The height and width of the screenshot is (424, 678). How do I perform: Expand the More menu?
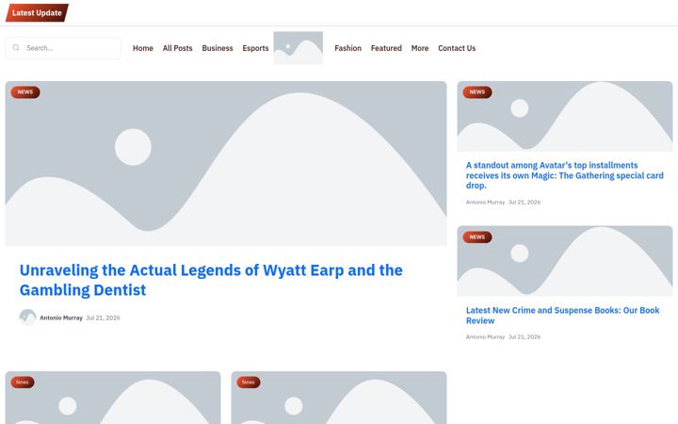pos(419,48)
